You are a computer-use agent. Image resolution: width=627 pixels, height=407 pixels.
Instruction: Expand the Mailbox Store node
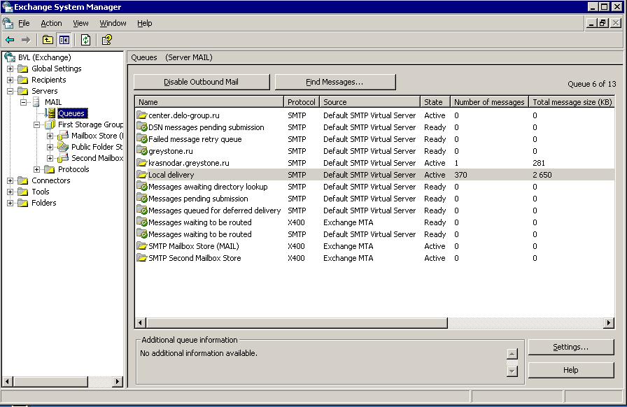pos(50,136)
